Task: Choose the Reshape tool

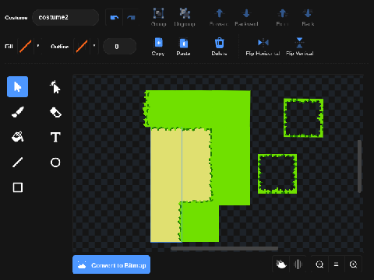Action: click(x=55, y=86)
